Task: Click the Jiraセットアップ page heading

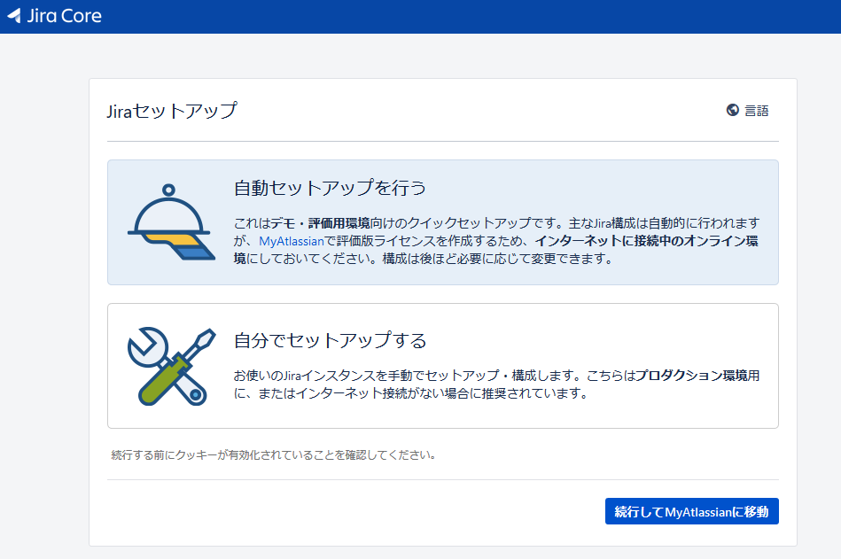Action: (172, 111)
